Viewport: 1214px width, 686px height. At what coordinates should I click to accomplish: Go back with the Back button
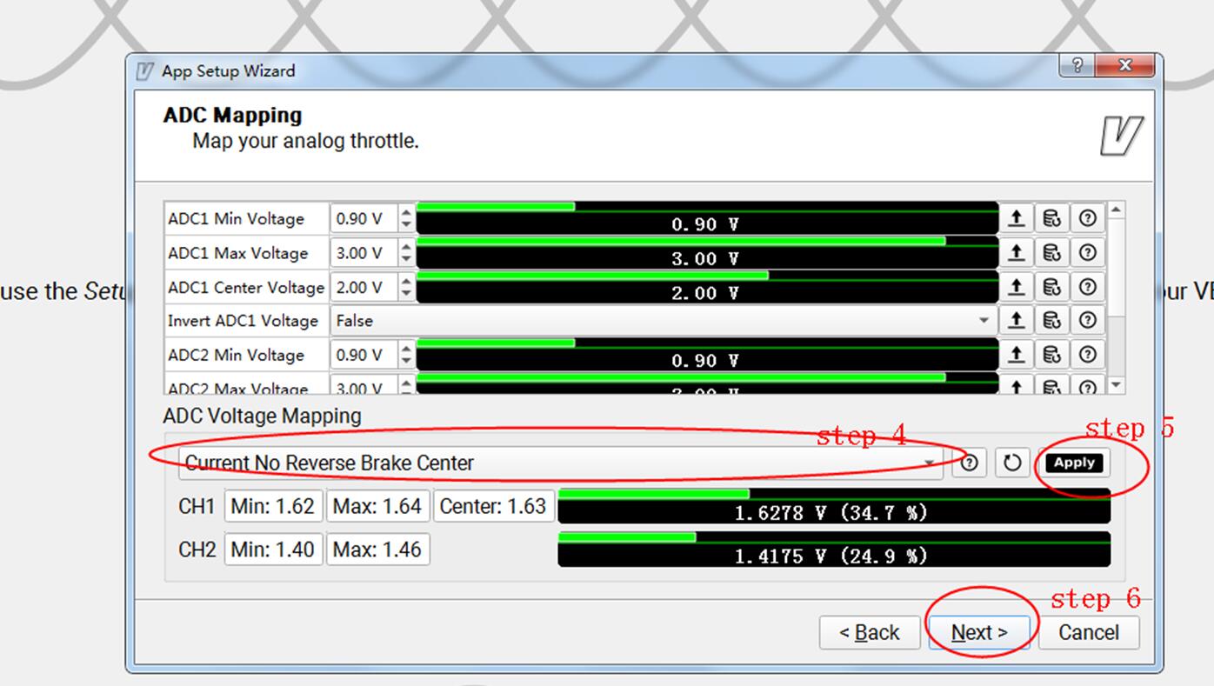[x=869, y=632]
